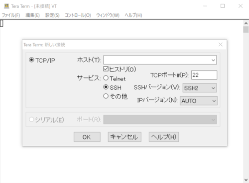The image size is (249, 183).
Task: Select the シリアル(E) radio button
Action: [31, 120]
